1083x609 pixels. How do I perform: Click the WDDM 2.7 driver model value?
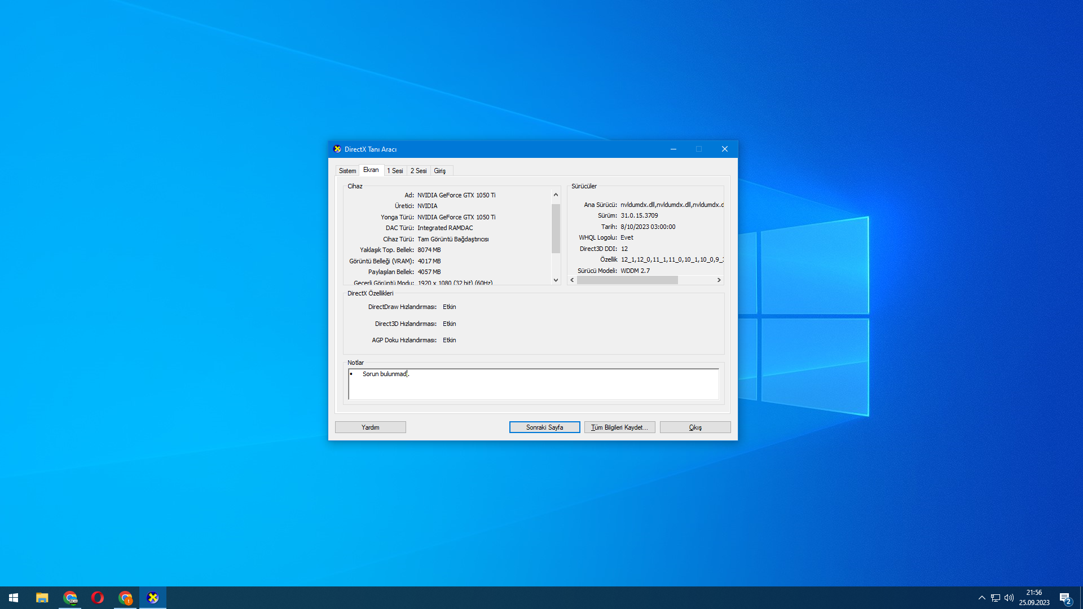pyautogui.click(x=635, y=271)
